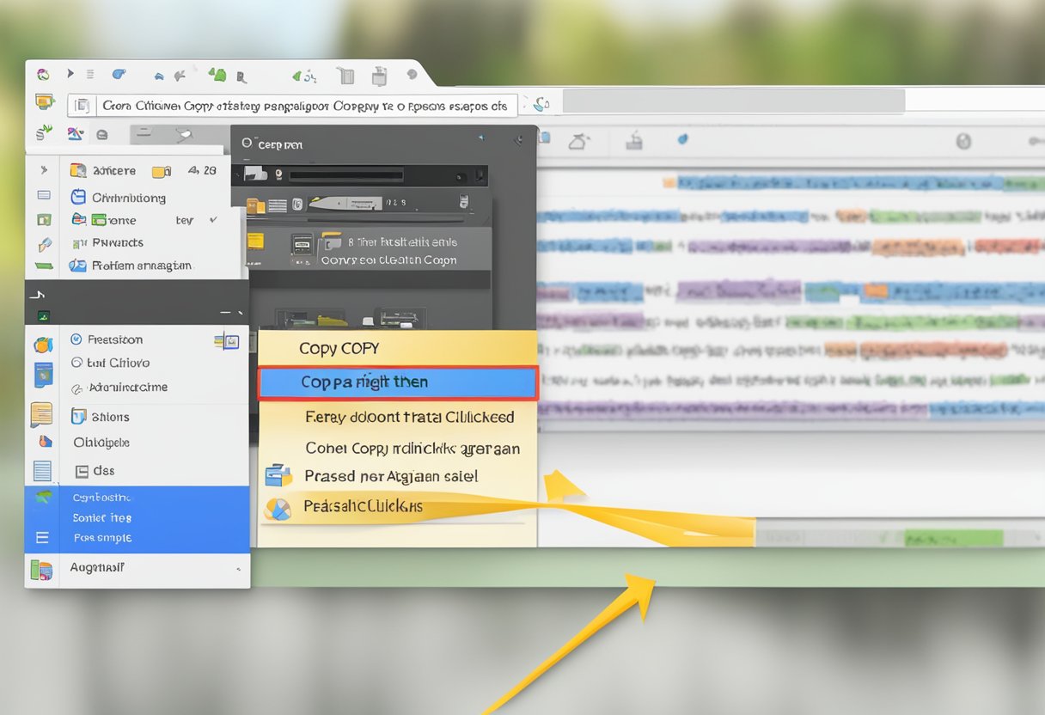Select the highlighted "Copa right then" menu entry
This screenshot has width=1045, height=715.
[x=397, y=382]
